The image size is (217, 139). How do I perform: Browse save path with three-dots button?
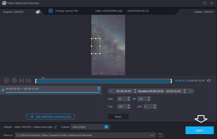(x=152, y=135)
